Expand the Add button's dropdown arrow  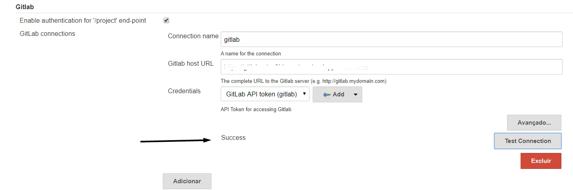tap(355, 95)
